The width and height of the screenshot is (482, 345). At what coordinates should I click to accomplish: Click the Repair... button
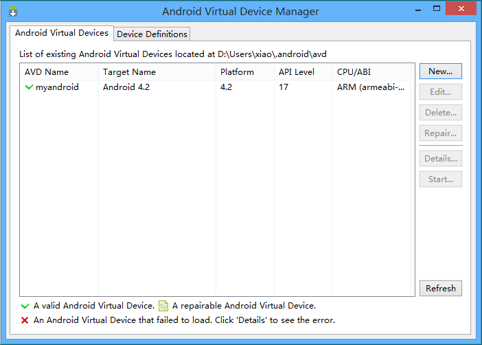click(x=441, y=133)
